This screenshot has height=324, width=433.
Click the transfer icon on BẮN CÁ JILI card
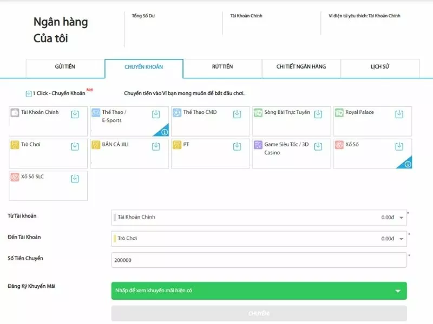pyautogui.click(x=156, y=146)
